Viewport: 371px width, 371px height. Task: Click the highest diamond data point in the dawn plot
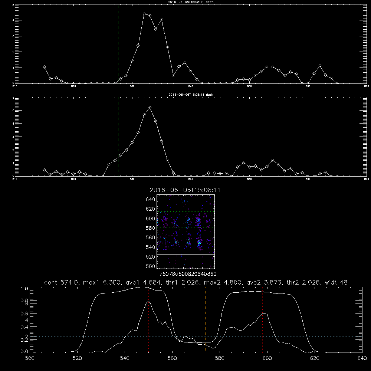pyautogui.click(x=144, y=14)
